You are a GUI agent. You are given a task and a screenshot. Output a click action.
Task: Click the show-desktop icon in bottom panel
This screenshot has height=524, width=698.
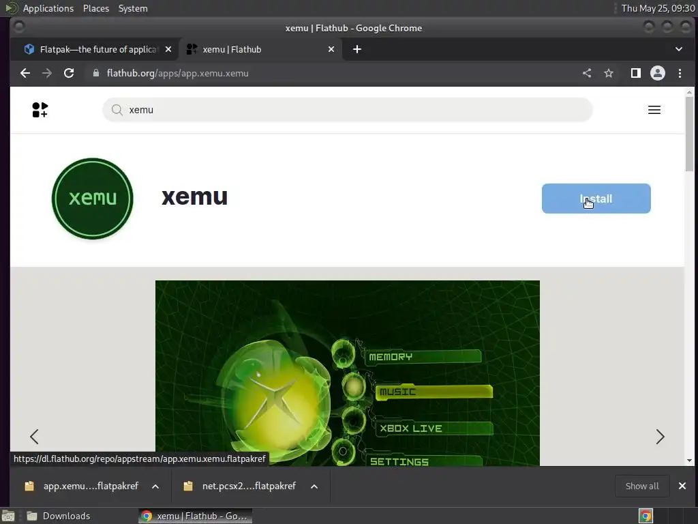[x=8, y=516]
